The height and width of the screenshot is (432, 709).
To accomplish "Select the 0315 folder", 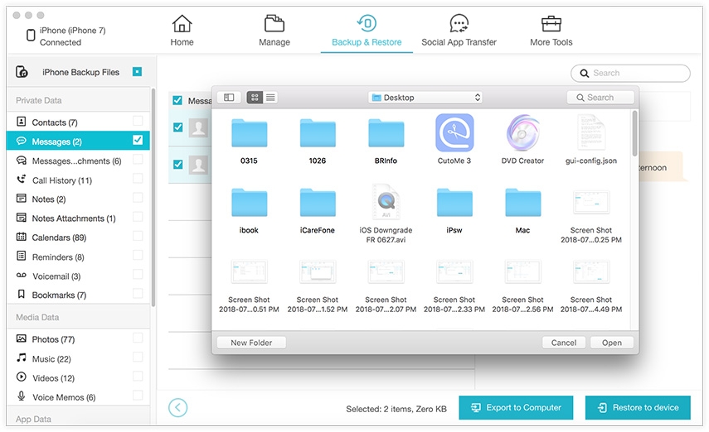I will coord(249,141).
